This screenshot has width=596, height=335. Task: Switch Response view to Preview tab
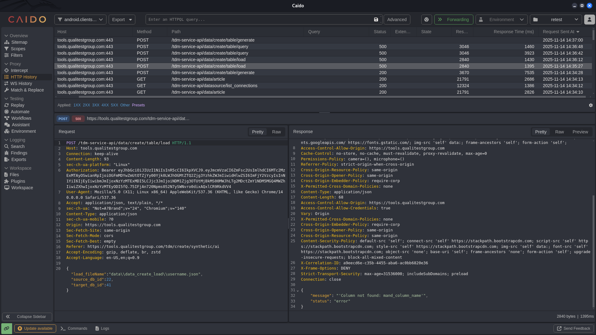click(580, 132)
